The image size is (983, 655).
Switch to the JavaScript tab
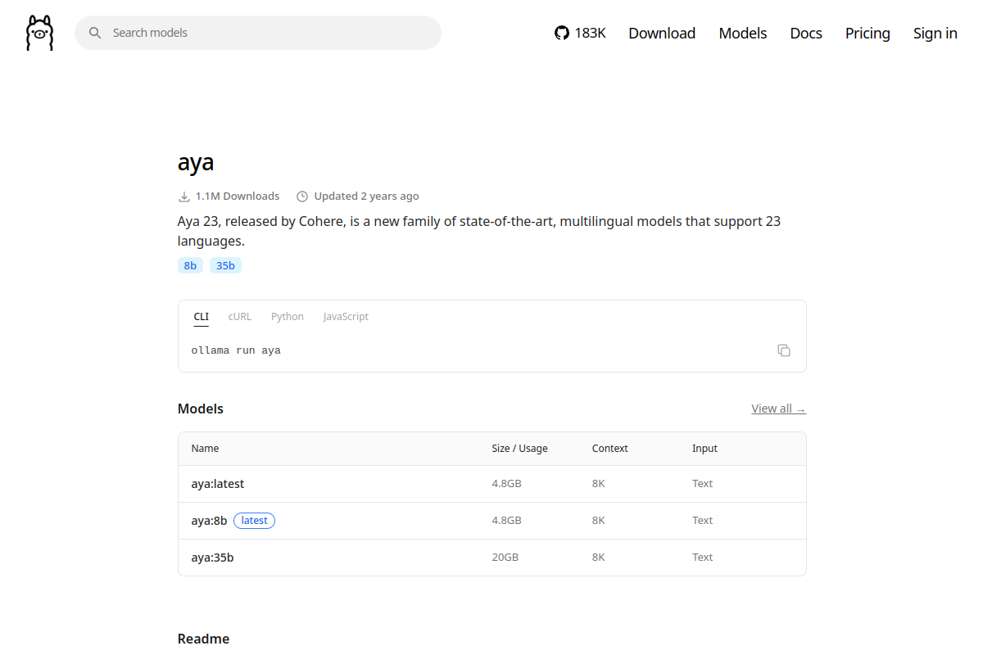pos(346,317)
